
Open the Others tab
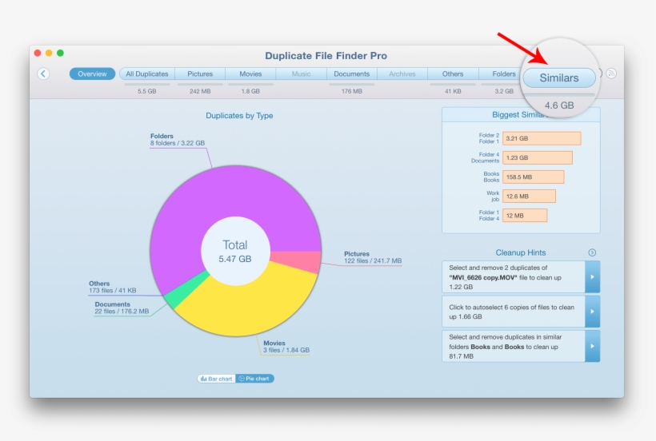[453, 74]
